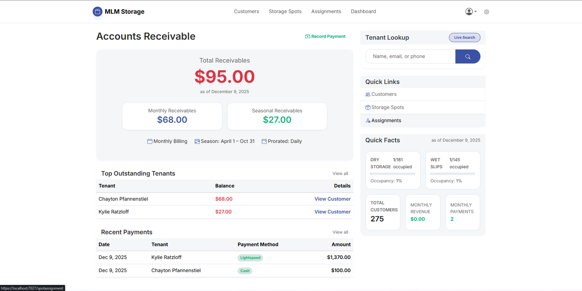
Task: Select the Seasonal Receivables $27.00 card
Action: coord(277,116)
